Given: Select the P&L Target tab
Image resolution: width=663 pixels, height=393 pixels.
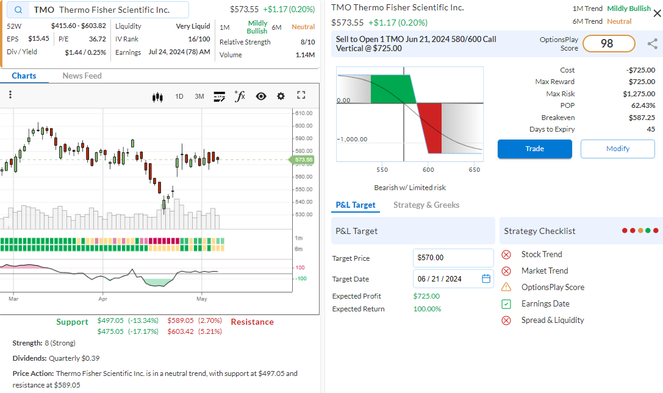Looking at the screenshot, I should pyautogui.click(x=356, y=205).
